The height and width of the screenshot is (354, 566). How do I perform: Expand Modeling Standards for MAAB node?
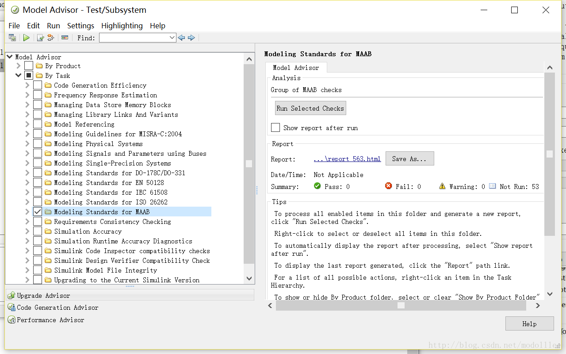(27, 212)
